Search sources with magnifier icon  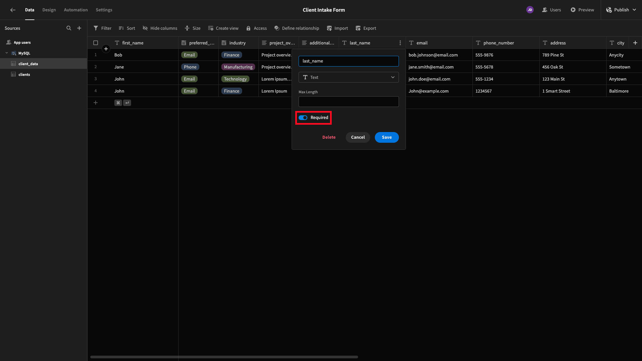tap(69, 28)
